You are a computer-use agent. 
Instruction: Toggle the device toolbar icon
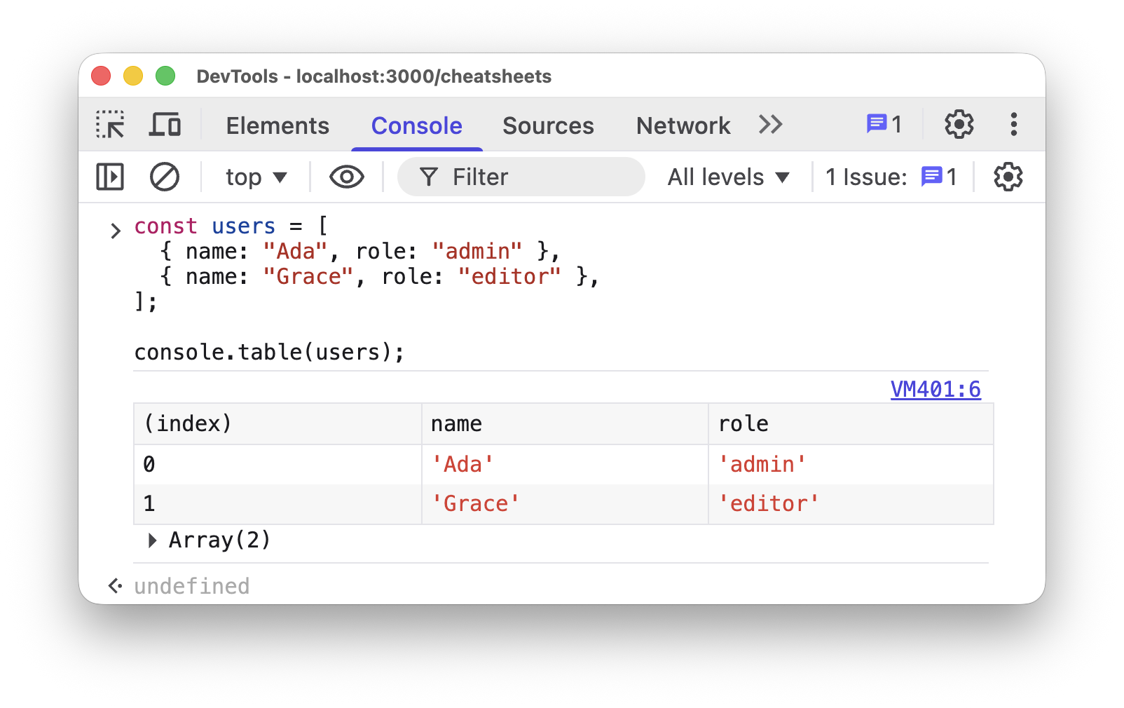coord(165,125)
